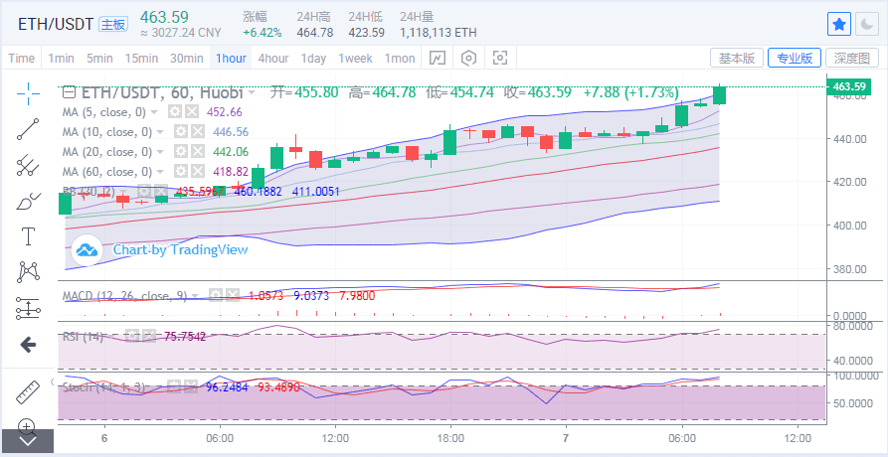888x457 pixels.
Task: Expand the bottom-left chevron panel
Action: pyautogui.click(x=28, y=441)
